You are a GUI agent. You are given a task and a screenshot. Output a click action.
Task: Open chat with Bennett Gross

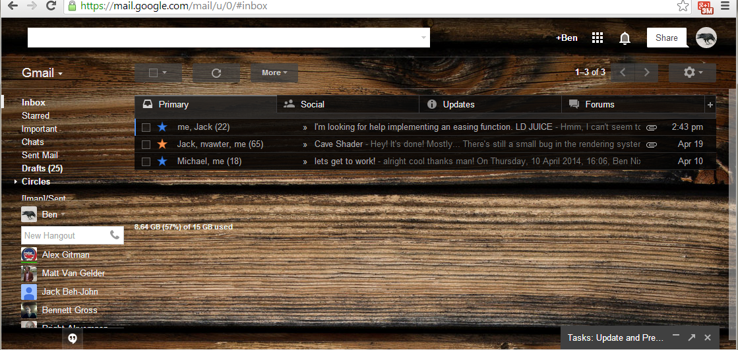69,310
